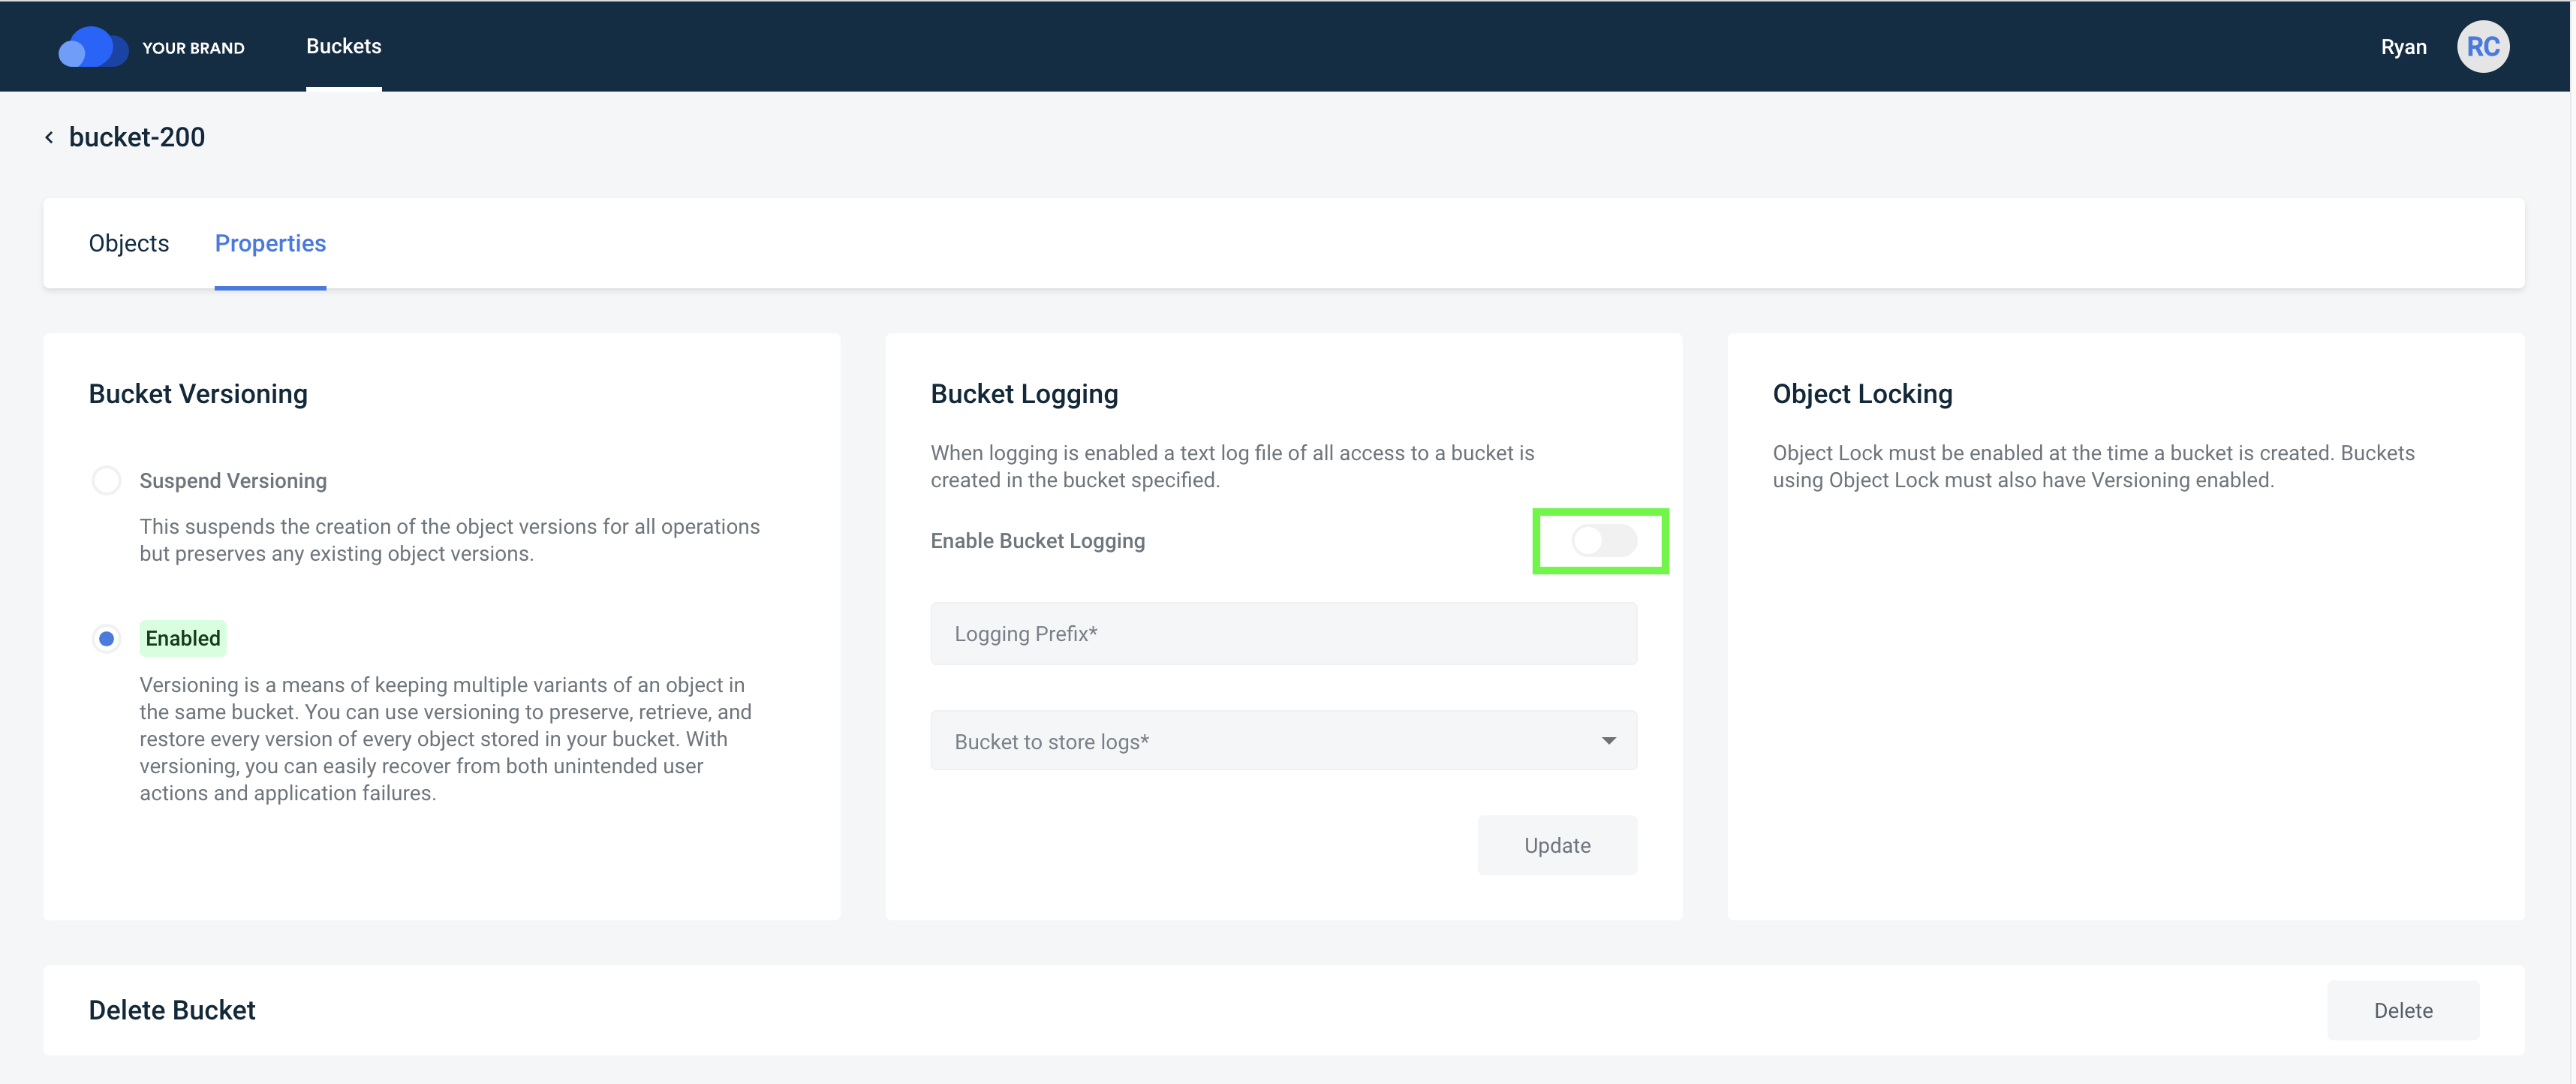Screen dimensions: 2576x1084
Task: Select the Enabled versioning radio button
Action: coord(106,638)
